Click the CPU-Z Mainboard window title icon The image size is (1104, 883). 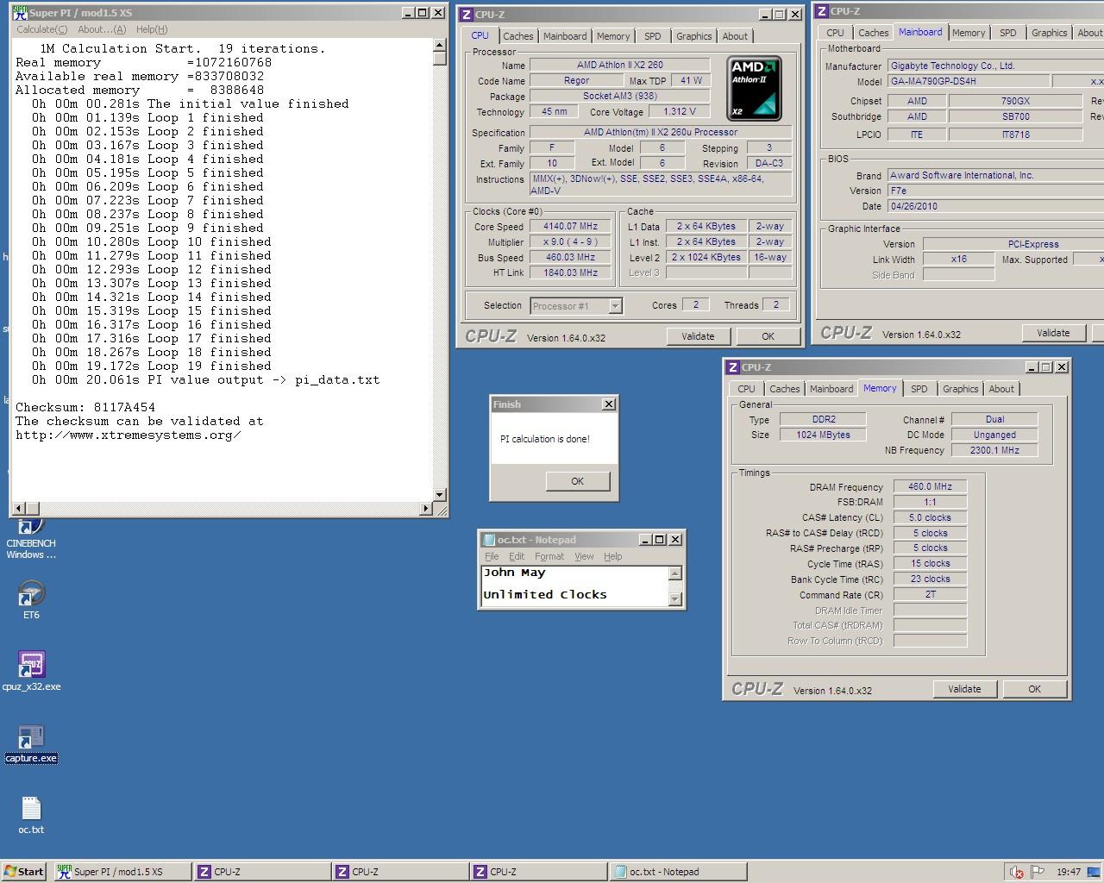click(822, 11)
